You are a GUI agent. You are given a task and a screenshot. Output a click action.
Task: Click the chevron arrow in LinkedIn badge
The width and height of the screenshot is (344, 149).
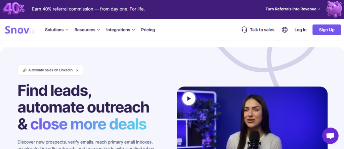pos(77,70)
